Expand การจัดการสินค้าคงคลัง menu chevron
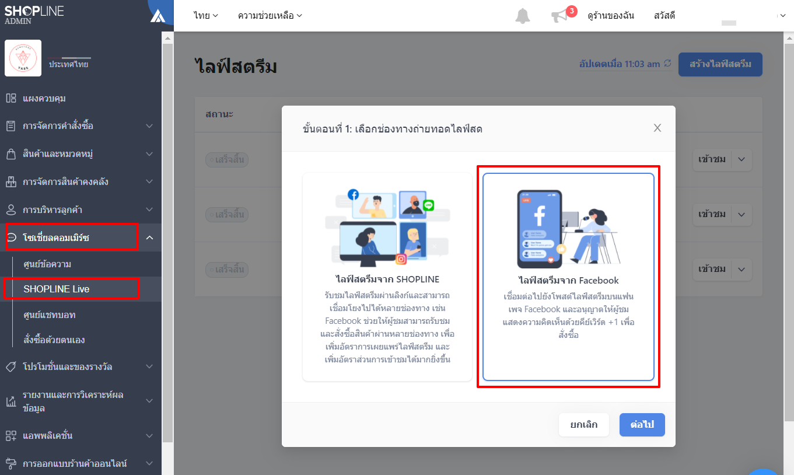794x475 pixels. 149,181
